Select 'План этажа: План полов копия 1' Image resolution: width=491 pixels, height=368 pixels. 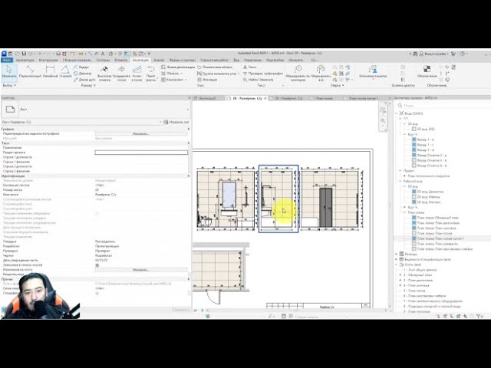tap(440, 238)
